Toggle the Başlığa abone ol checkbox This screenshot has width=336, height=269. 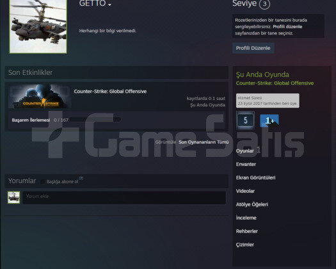point(43,182)
